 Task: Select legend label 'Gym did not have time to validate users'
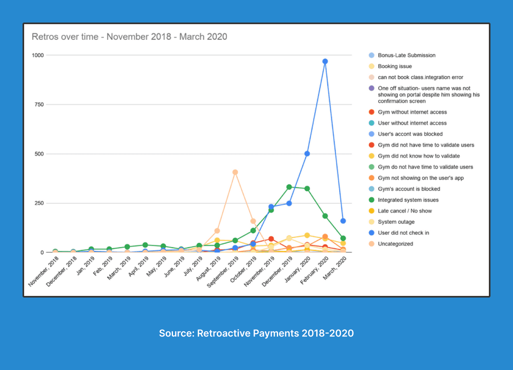click(x=426, y=145)
